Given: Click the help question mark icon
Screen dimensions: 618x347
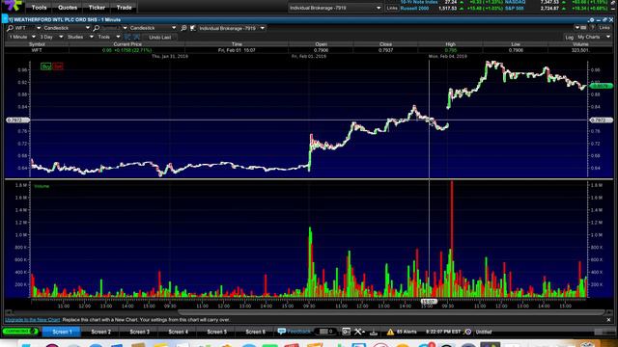Looking at the screenshot, I should click(592, 28).
